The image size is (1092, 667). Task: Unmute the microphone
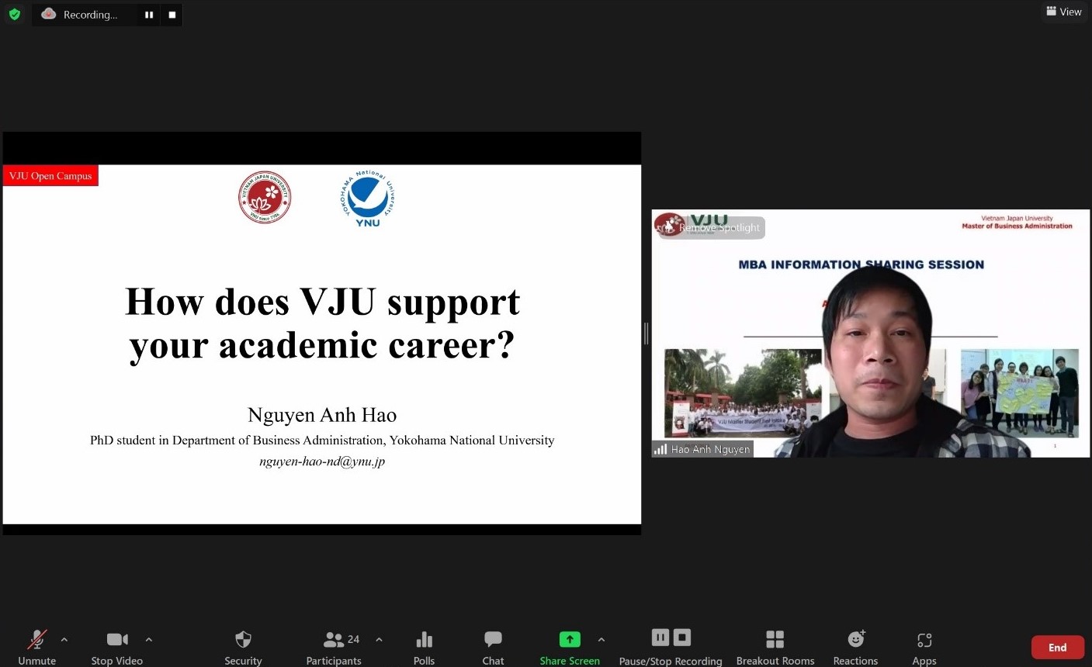click(x=37, y=648)
